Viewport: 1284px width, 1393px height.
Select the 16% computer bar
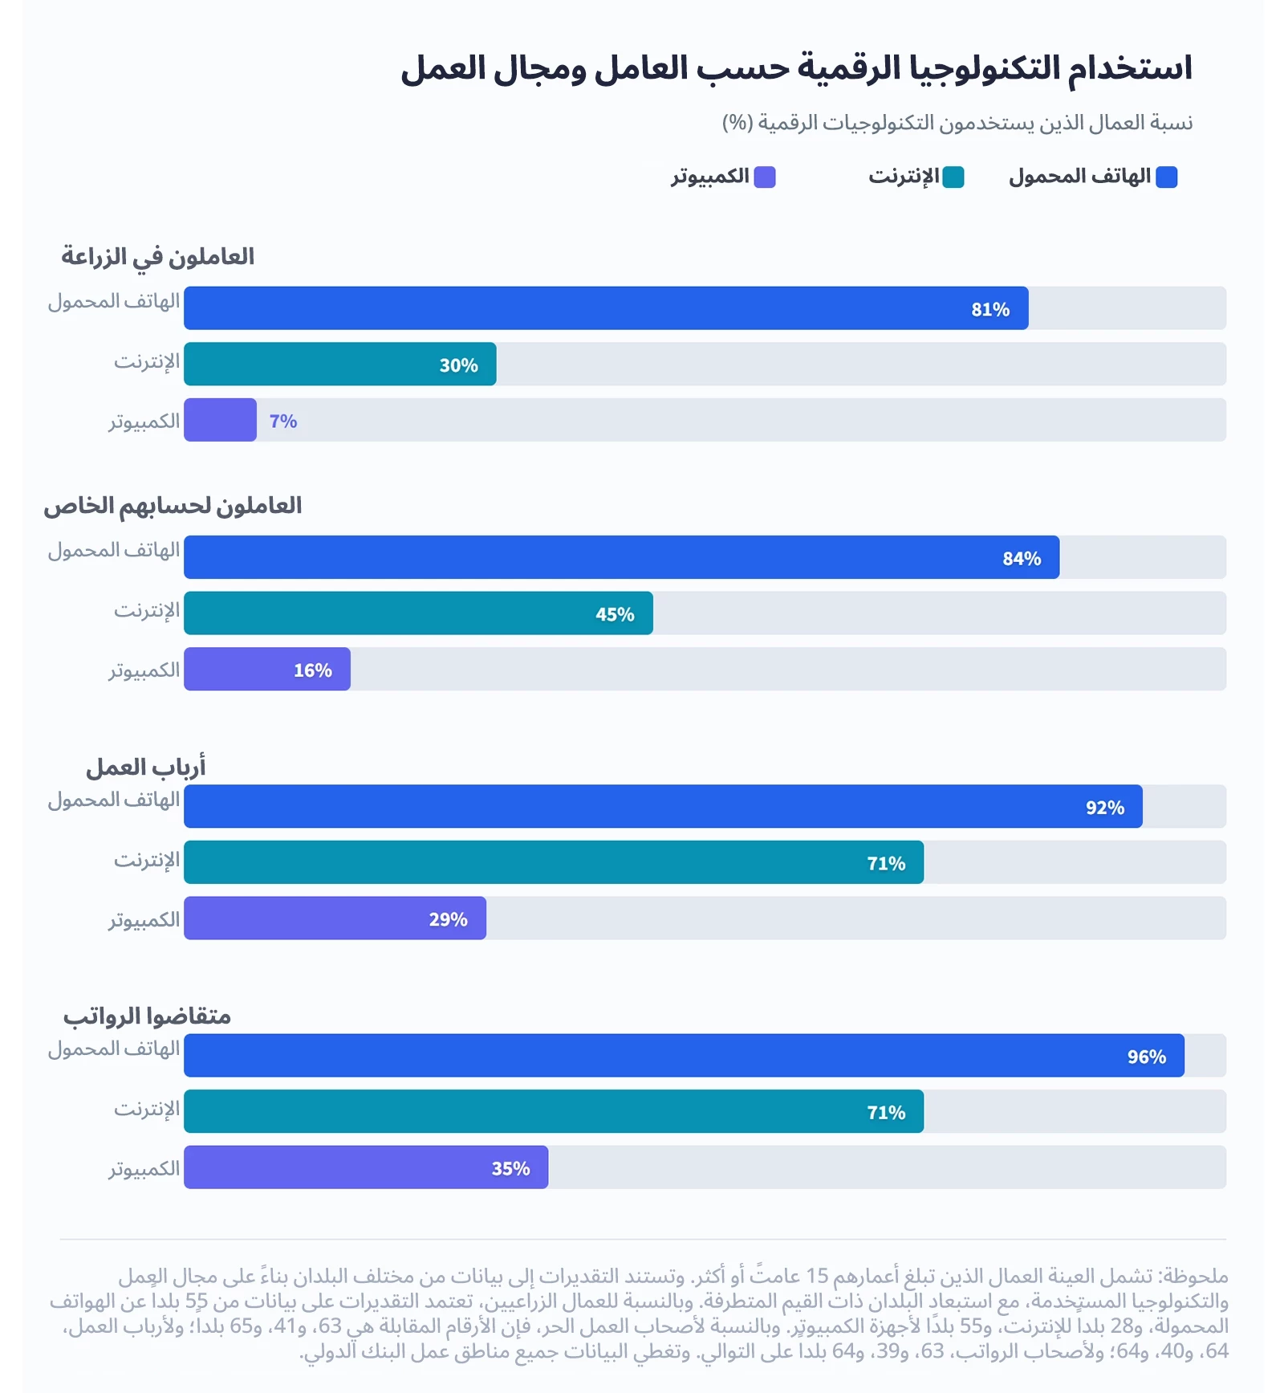pos(266,669)
